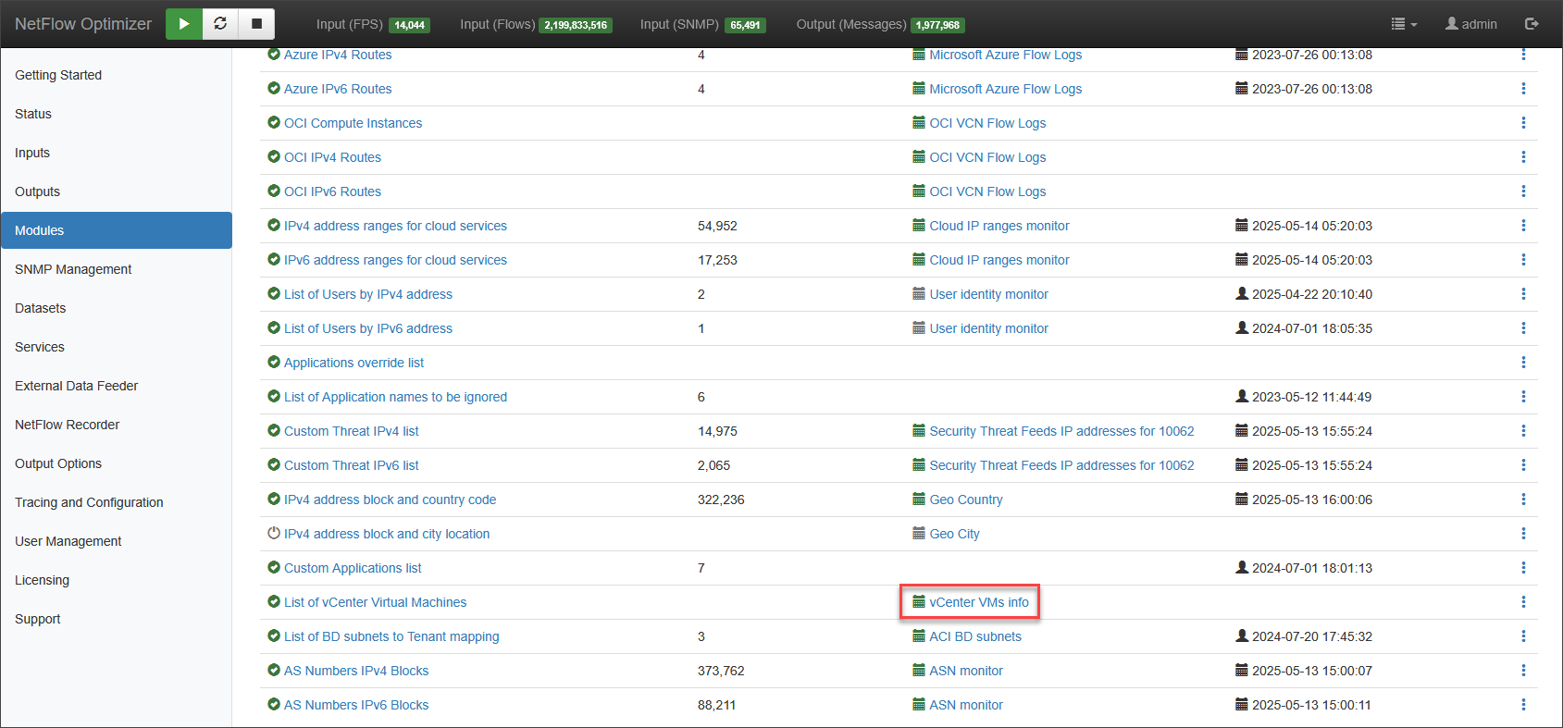Open the Azure IPv4 Routes dataset
Screen dimensions: 1563x728
pyautogui.click(x=338, y=55)
